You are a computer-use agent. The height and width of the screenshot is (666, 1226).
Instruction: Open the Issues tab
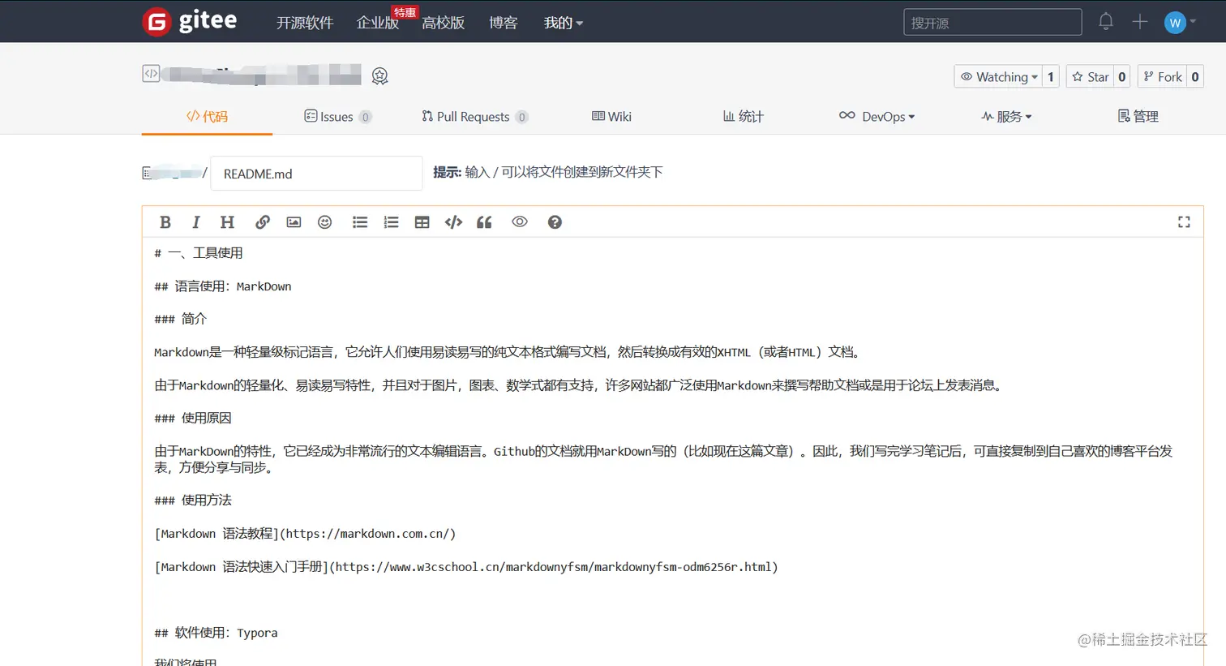(x=337, y=116)
